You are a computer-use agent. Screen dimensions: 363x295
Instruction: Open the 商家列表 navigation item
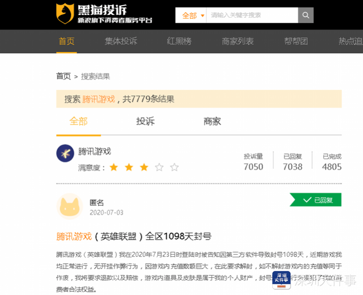tap(237, 41)
